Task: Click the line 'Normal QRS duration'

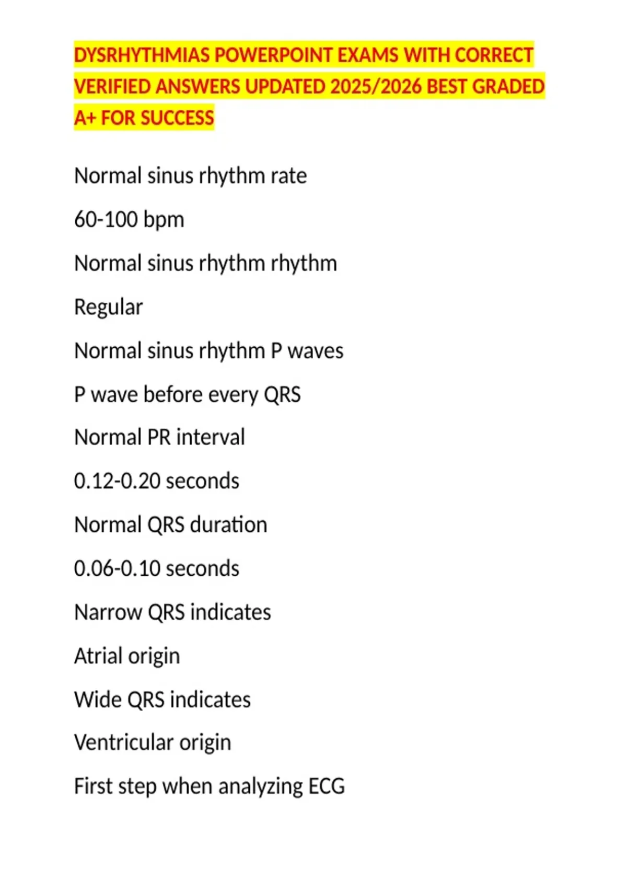Action: coord(170,525)
